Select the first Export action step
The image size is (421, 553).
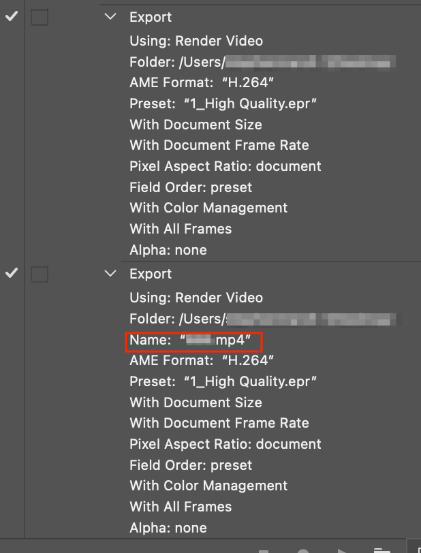coord(151,17)
